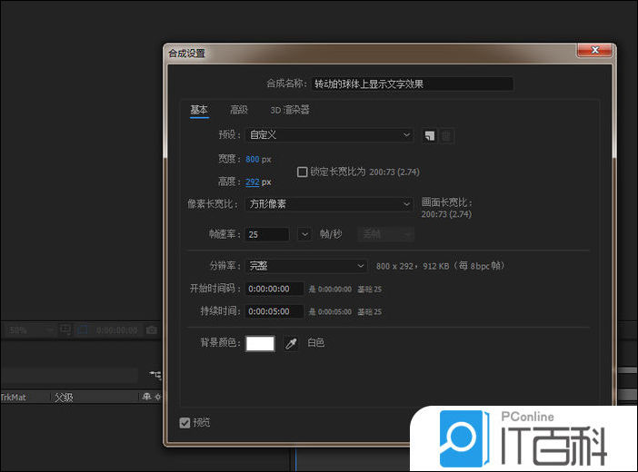
Task: Switch to the 基本 tab
Action: [x=199, y=110]
